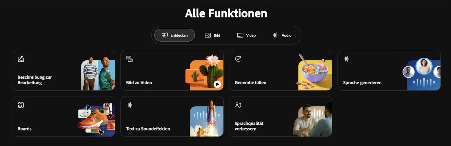Switch to the Audio tab
Viewport: 451px width, 146px height.
282,35
